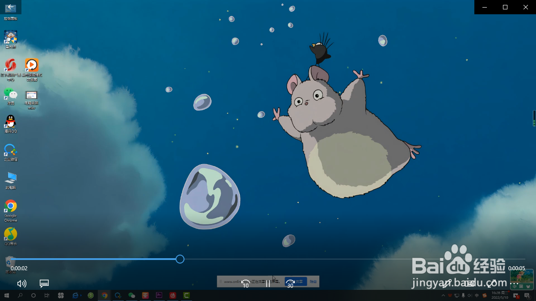Screen dimensions: 536x301
Task: Switch to Chrome on the taskbar
Action: pos(105,295)
